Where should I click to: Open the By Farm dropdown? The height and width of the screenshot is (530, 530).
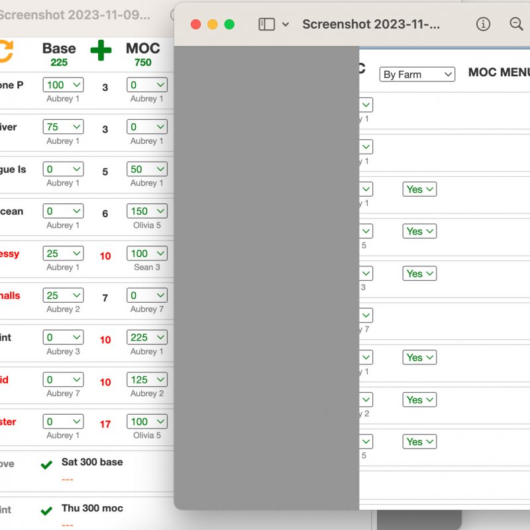pos(417,74)
